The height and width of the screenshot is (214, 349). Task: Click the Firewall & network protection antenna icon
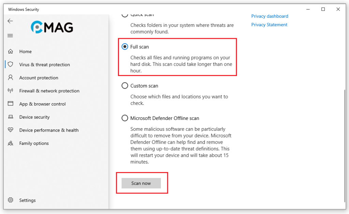[11, 91]
